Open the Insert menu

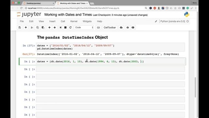pos(52,21)
